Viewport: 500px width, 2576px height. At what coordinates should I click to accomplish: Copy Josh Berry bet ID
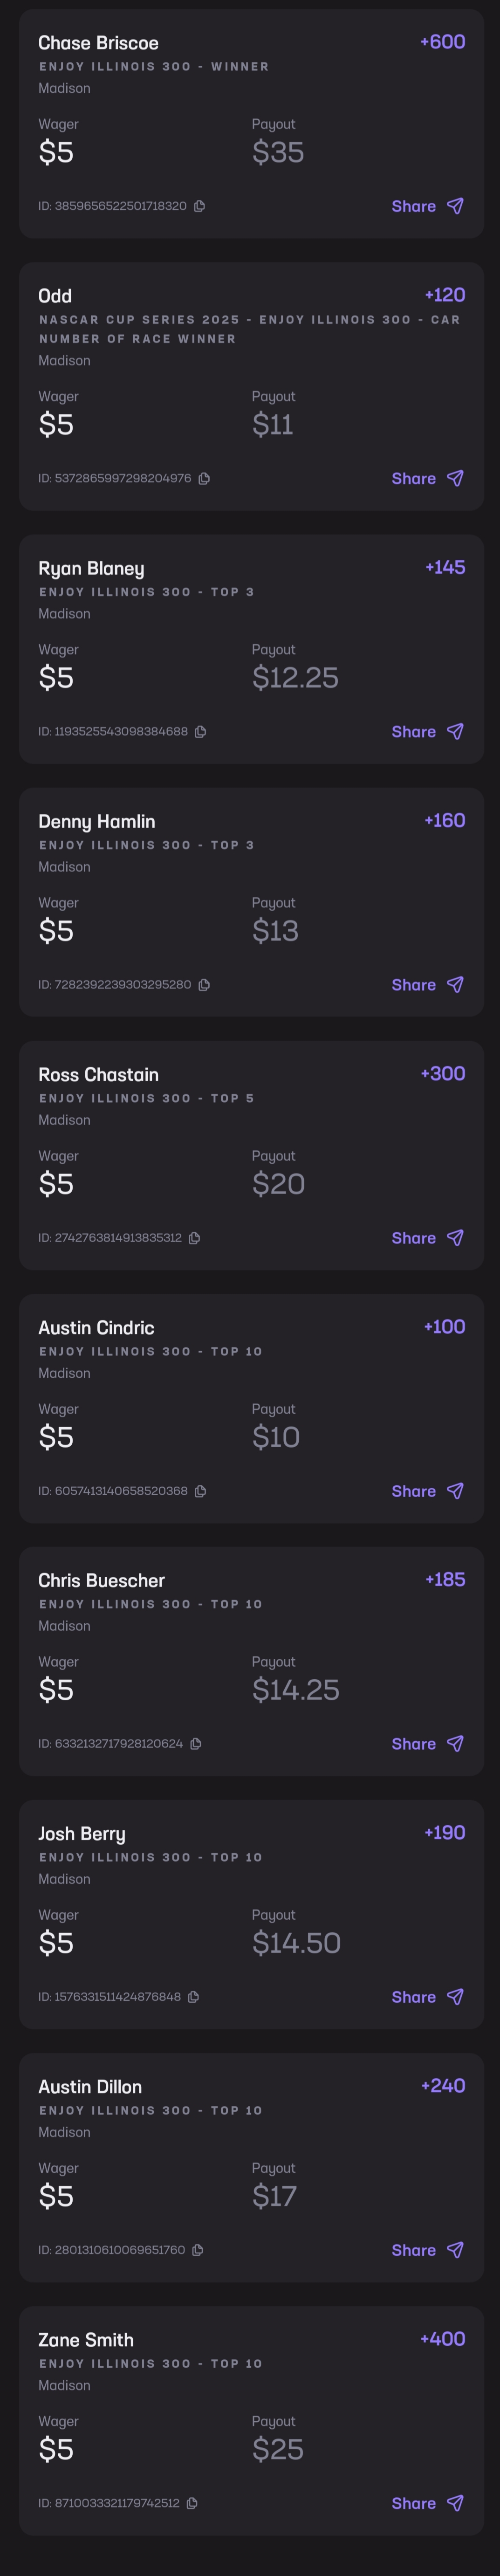pyautogui.click(x=193, y=1997)
